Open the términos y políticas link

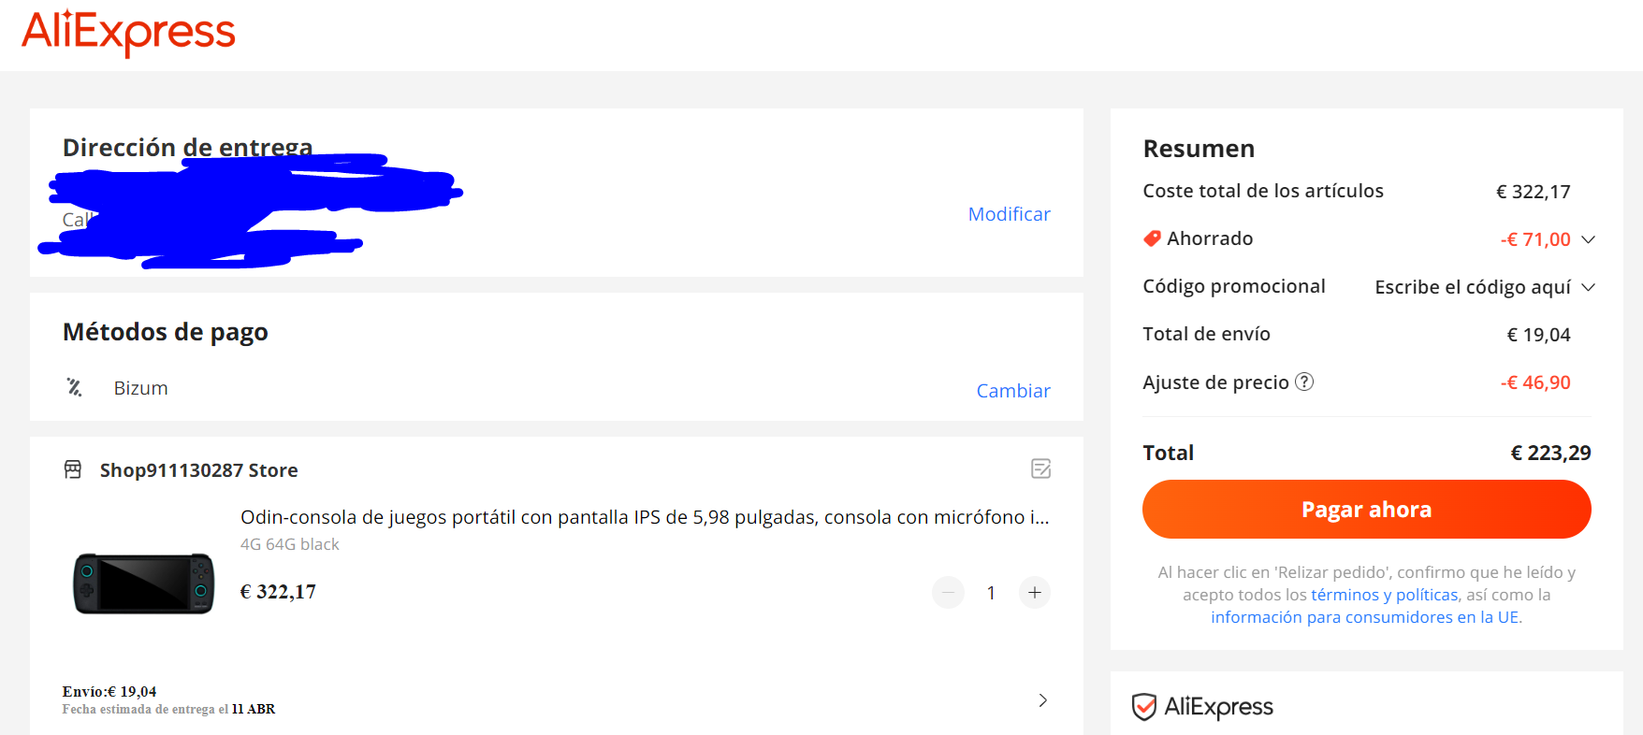pyautogui.click(x=1384, y=595)
